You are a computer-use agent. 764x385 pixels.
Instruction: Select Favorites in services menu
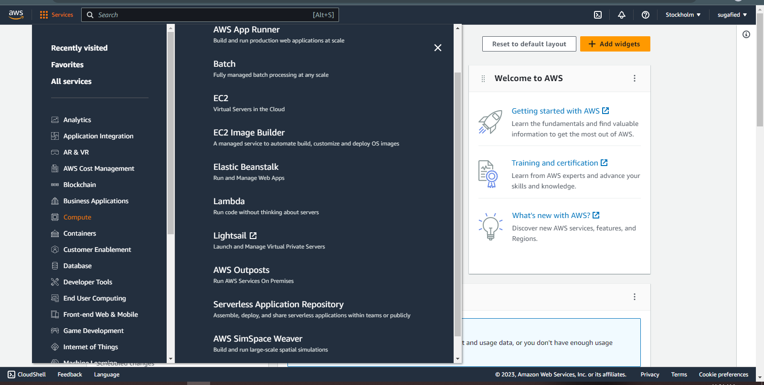click(67, 64)
